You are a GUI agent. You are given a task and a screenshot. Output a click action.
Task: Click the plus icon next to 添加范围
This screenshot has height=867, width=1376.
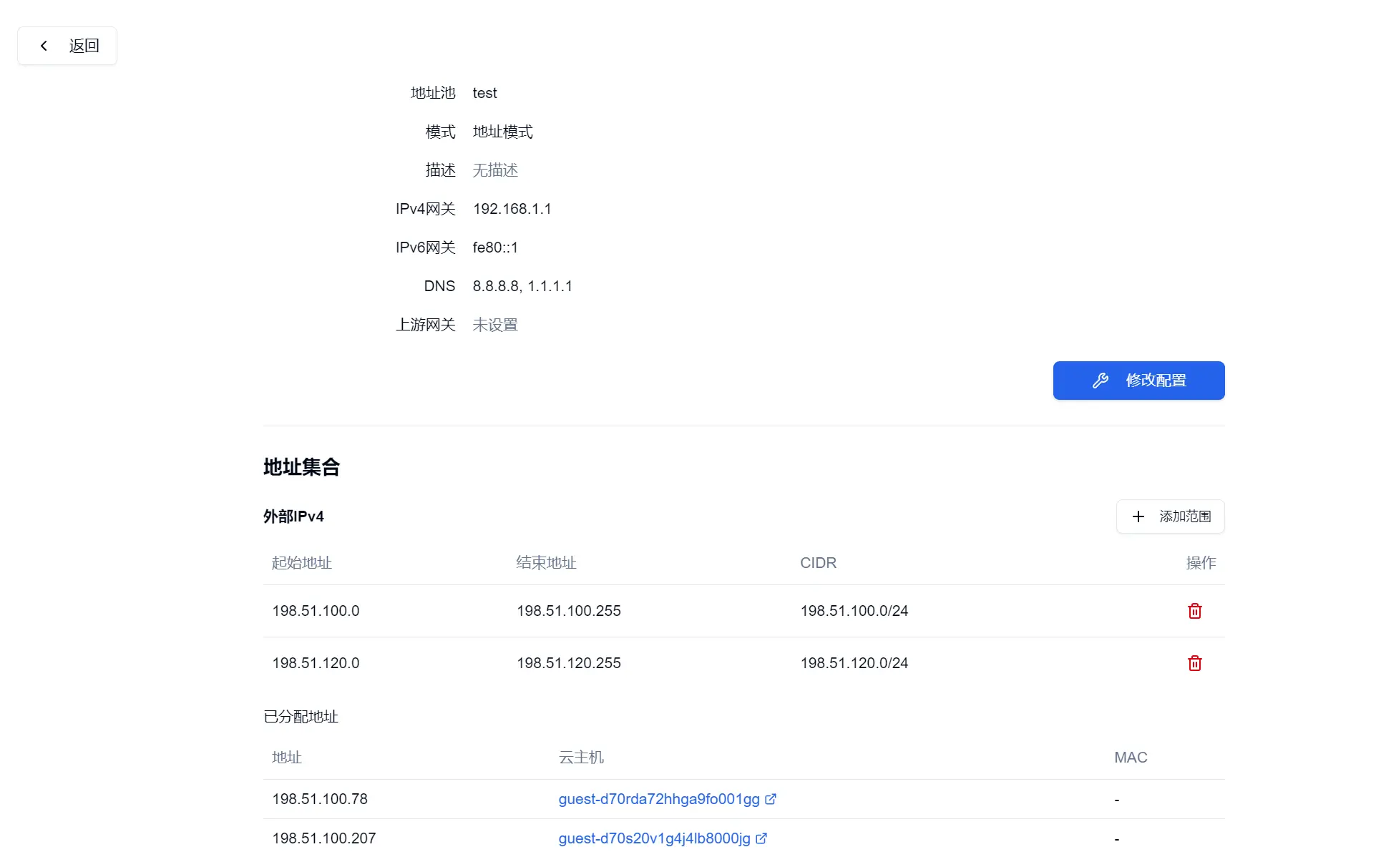[x=1138, y=516]
